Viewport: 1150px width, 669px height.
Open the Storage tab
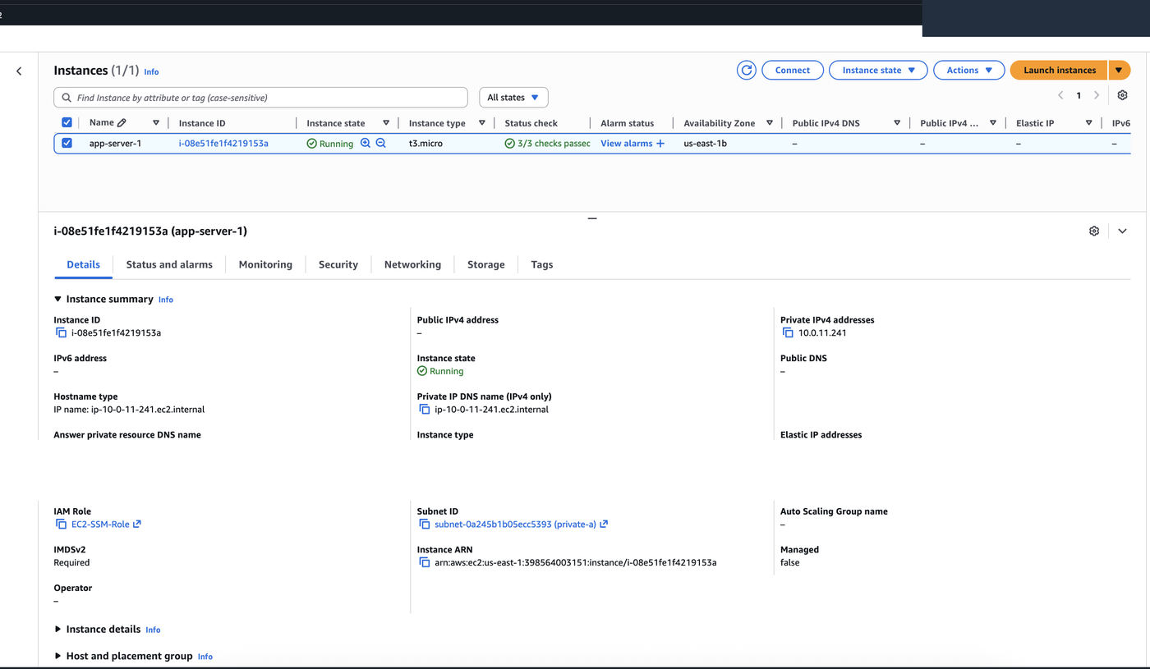click(486, 264)
